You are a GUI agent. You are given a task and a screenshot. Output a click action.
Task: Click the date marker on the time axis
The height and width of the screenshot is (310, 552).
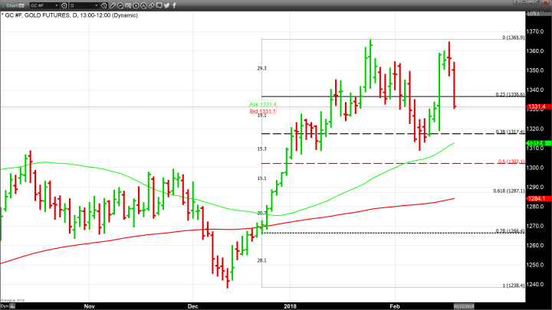(x=465, y=305)
